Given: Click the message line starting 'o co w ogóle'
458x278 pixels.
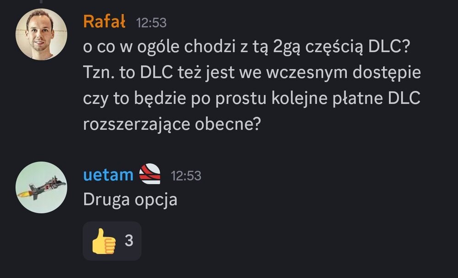Looking at the screenshot, I should coord(247,47).
